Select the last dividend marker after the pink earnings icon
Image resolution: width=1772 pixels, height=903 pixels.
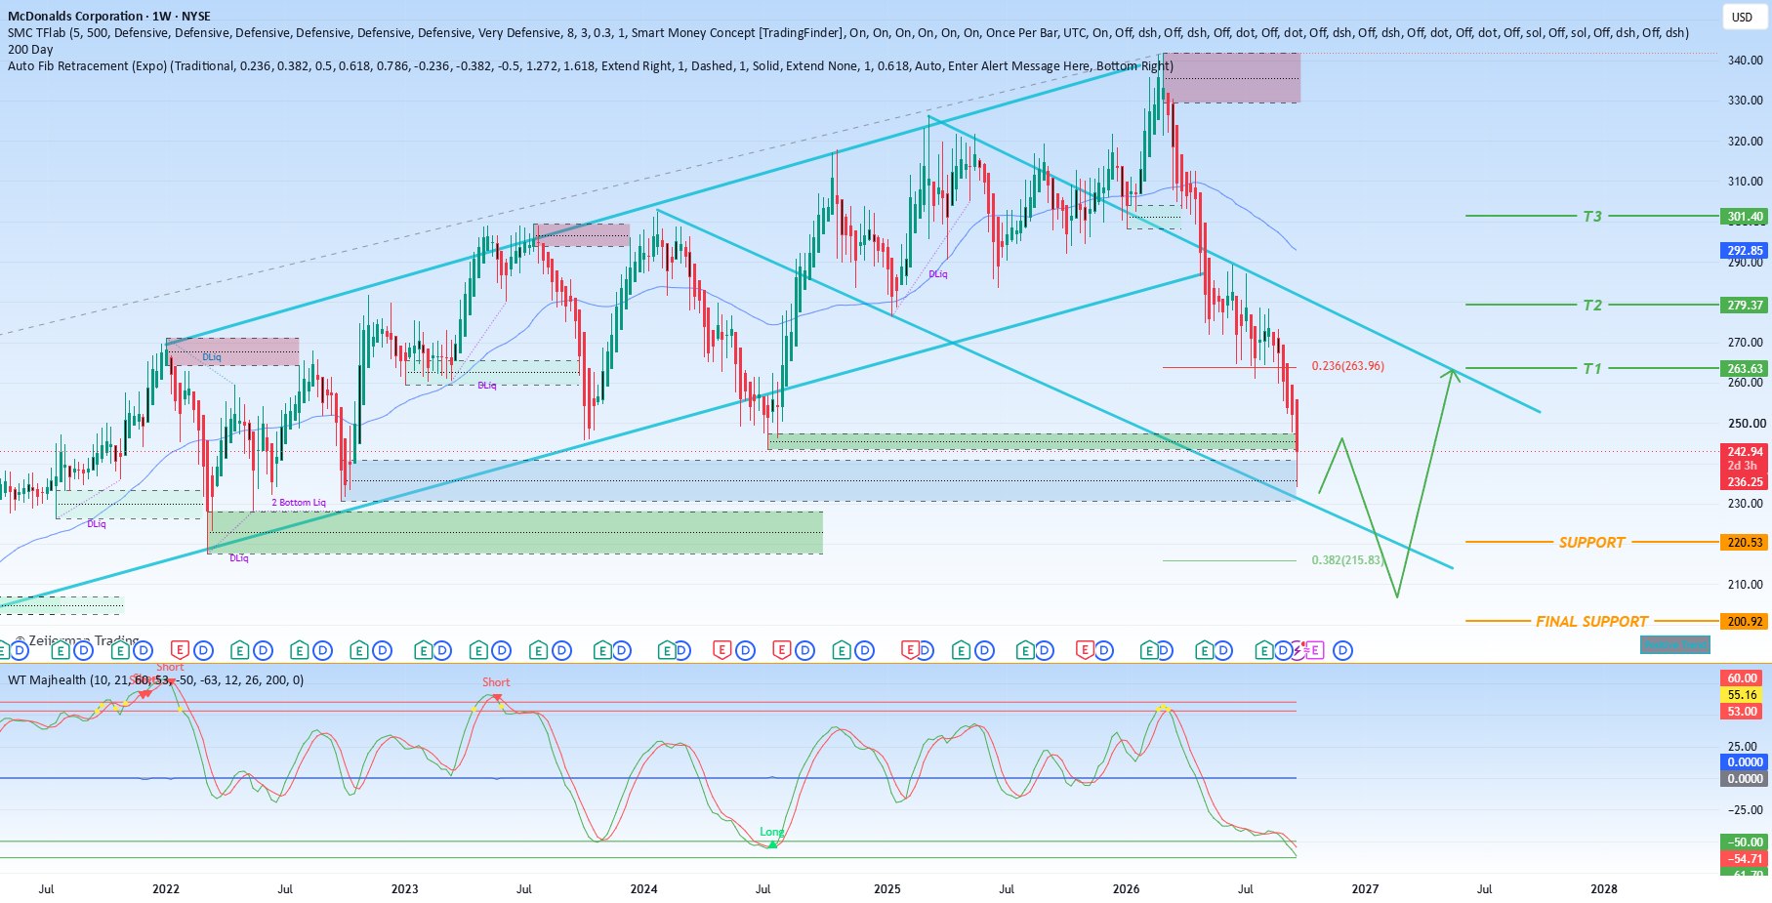(1342, 650)
